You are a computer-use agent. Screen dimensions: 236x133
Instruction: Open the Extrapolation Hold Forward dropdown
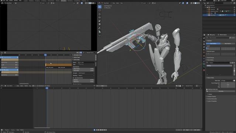pyautogui.click(x=86, y=73)
